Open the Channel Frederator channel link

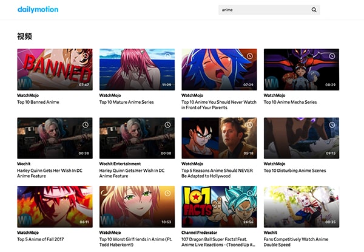pos(201,233)
